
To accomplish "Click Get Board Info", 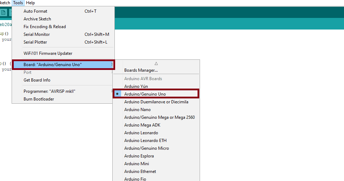I will pos(63,80).
